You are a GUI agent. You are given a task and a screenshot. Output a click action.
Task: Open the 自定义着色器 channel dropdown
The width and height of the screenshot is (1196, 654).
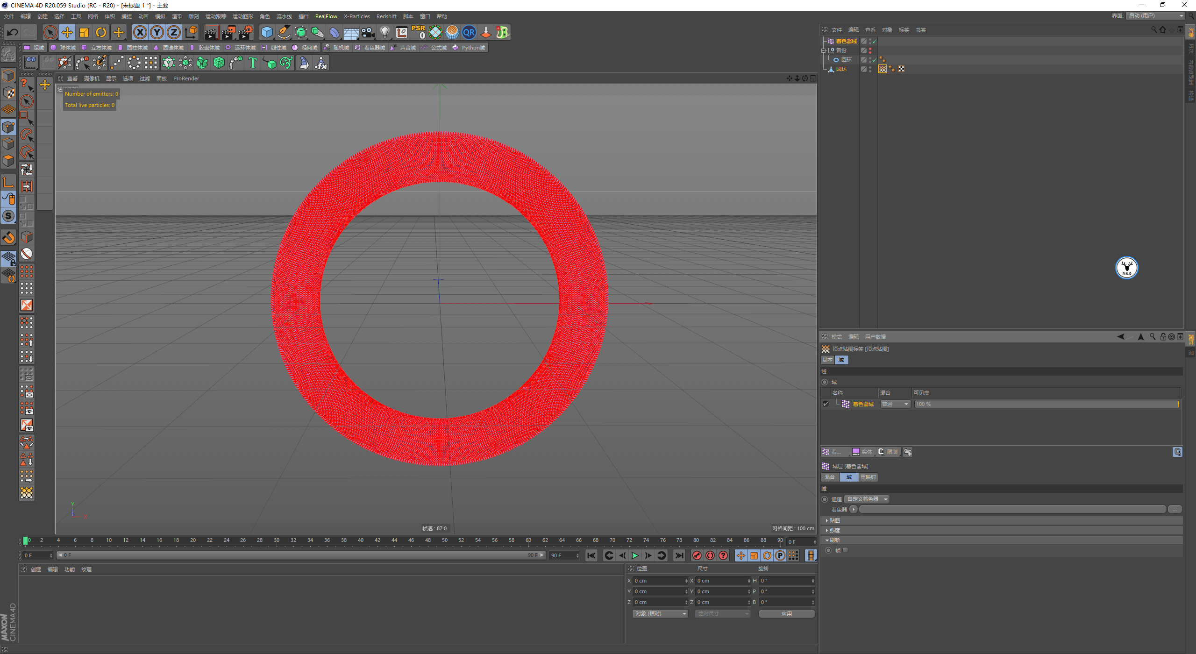tap(867, 499)
